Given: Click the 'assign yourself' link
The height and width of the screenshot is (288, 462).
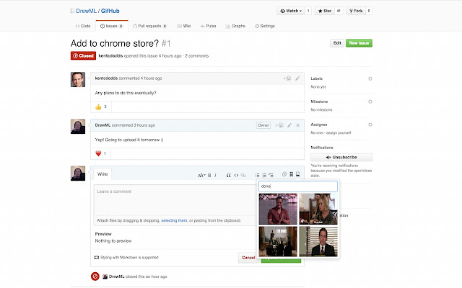Looking at the screenshot, I should (x=339, y=132).
